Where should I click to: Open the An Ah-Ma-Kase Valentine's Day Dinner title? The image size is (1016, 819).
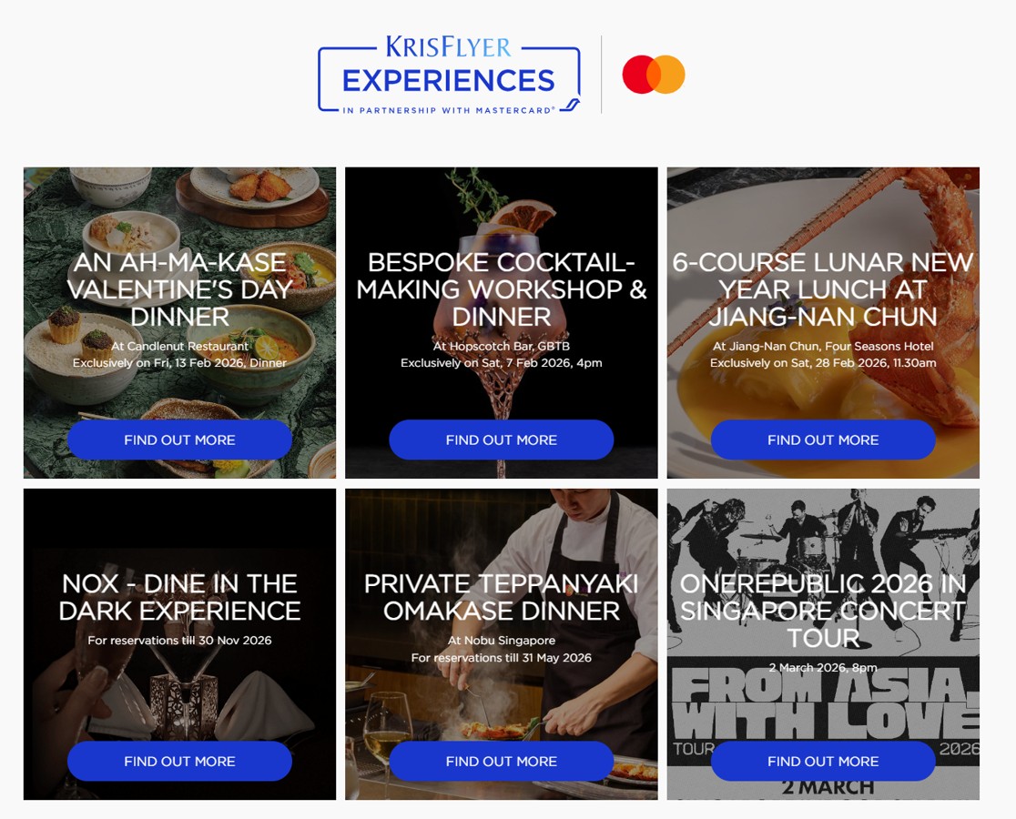click(x=179, y=289)
